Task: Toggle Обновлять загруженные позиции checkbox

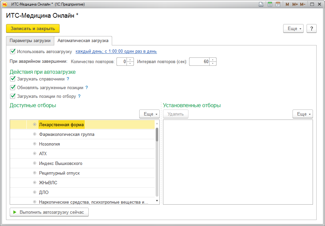Action: (x=13, y=87)
